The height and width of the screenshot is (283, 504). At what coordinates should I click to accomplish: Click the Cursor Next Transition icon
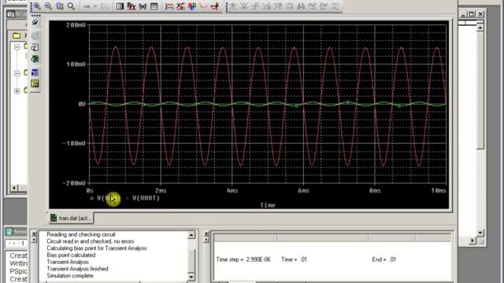(312, 6)
